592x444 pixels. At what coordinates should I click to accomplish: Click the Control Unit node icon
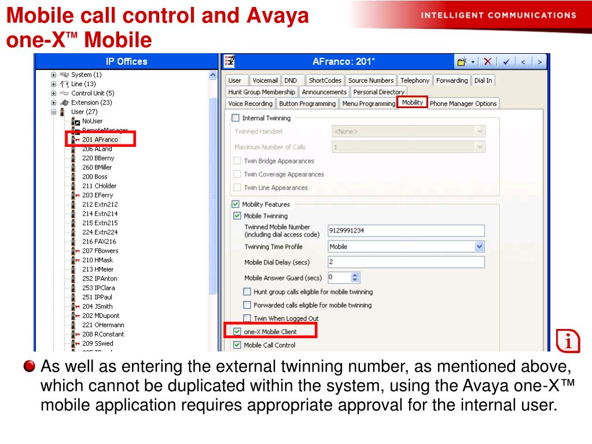(x=65, y=93)
